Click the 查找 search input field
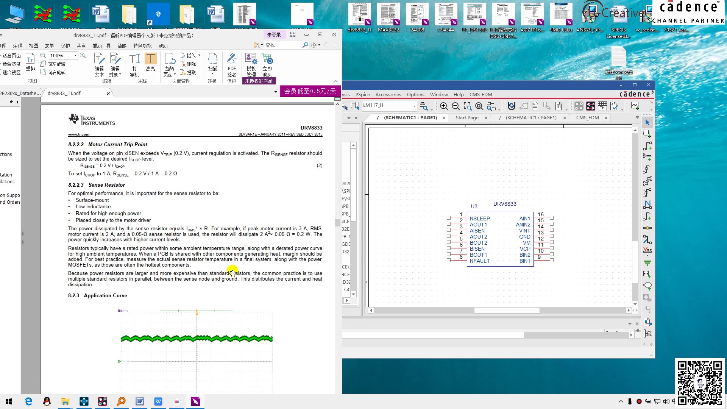 tap(283, 45)
